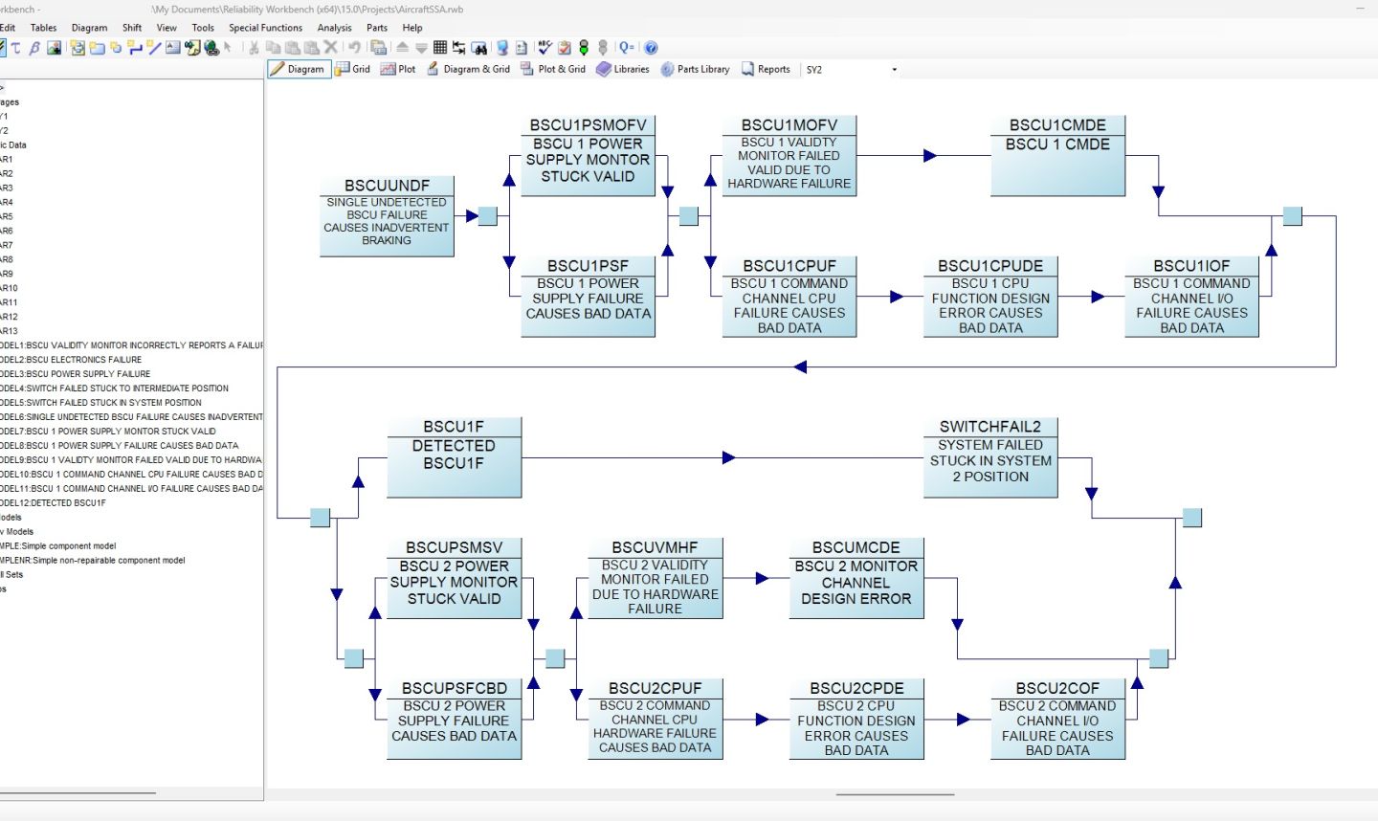Click the beta (β) toolbar icon
The height and width of the screenshot is (821, 1378).
click(x=33, y=48)
